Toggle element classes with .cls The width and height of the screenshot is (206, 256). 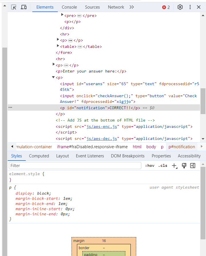[x=163, y=165]
